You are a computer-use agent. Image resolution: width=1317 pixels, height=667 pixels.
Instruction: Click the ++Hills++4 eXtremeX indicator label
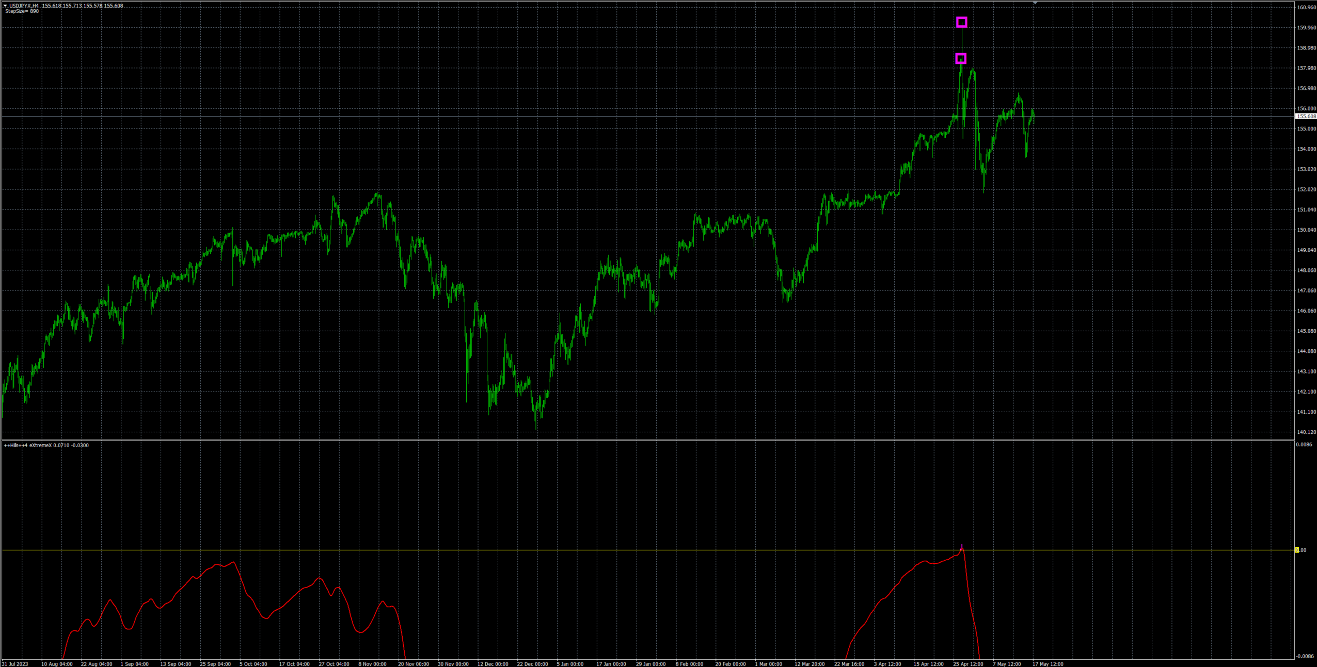pos(28,445)
